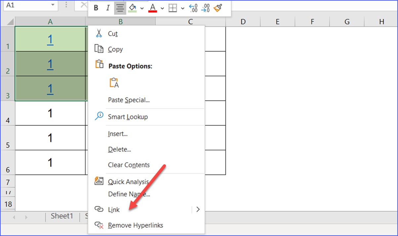Click the Quick Analysis icon
398x236 pixels.
[x=98, y=181]
